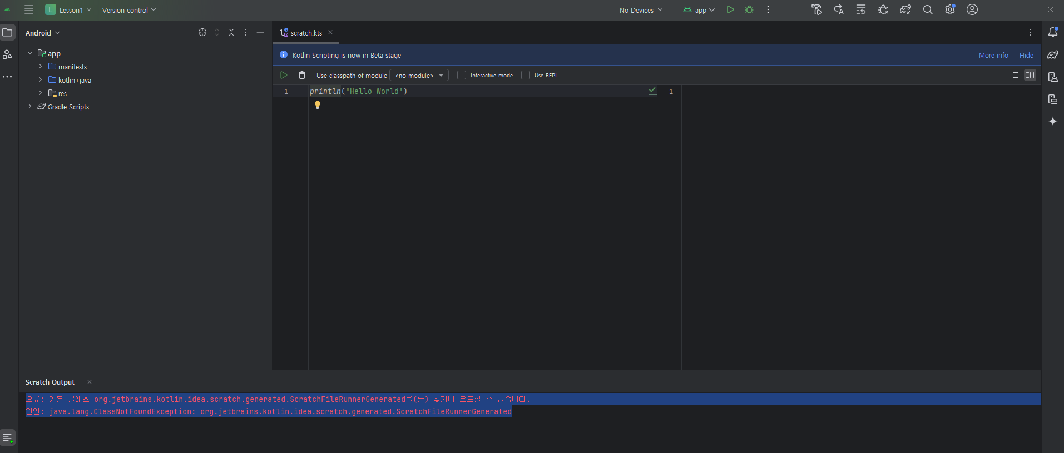
Task: Open the No Devices selector
Action: point(641,10)
